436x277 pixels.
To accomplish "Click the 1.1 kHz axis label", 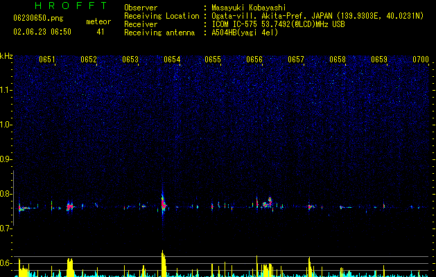I will click(x=6, y=90).
